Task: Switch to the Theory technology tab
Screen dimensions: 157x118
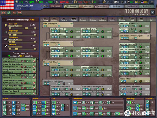Action: pyautogui.click(x=122, y=19)
